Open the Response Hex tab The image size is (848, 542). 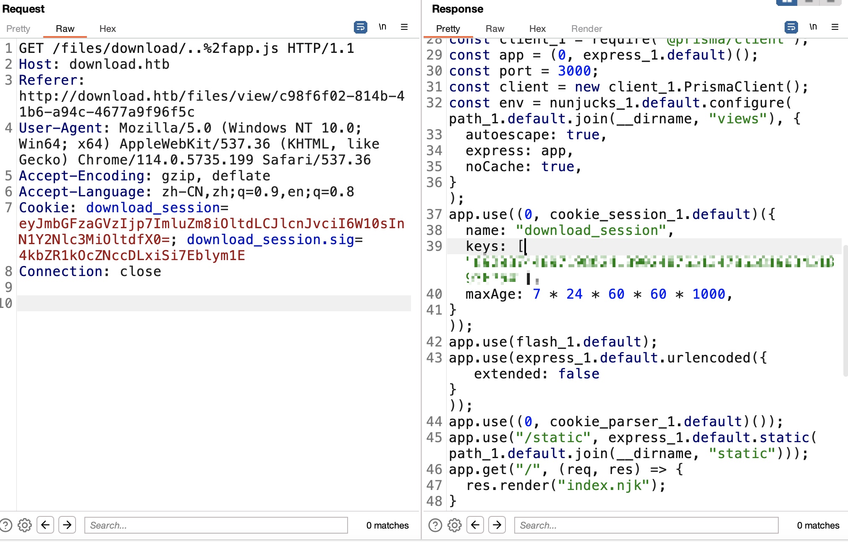point(537,29)
